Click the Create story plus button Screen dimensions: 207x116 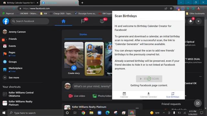coord(74,68)
